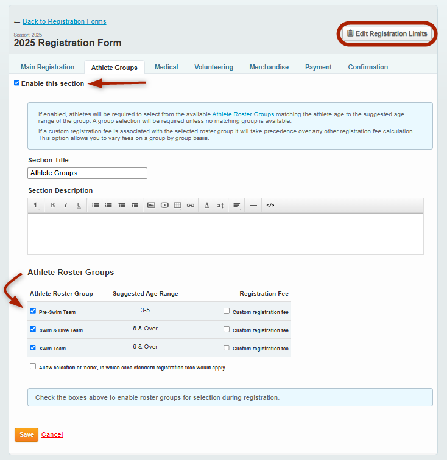The image size is (447, 460).
Task: Toggle bold formatting in description editor
Action: point(52,206)
